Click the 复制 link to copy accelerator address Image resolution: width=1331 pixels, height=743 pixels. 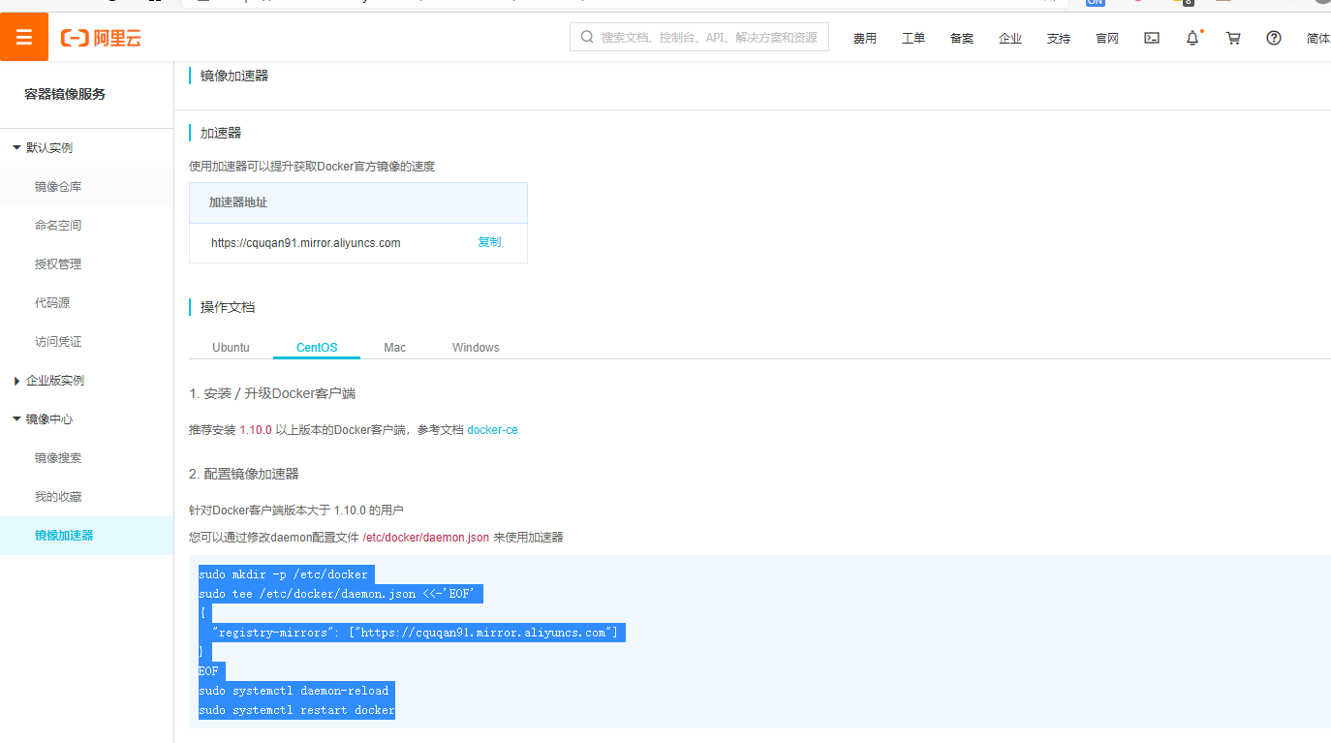[489, 242]
